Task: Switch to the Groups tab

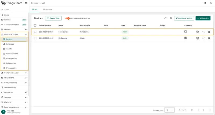Action: (48, 9)
